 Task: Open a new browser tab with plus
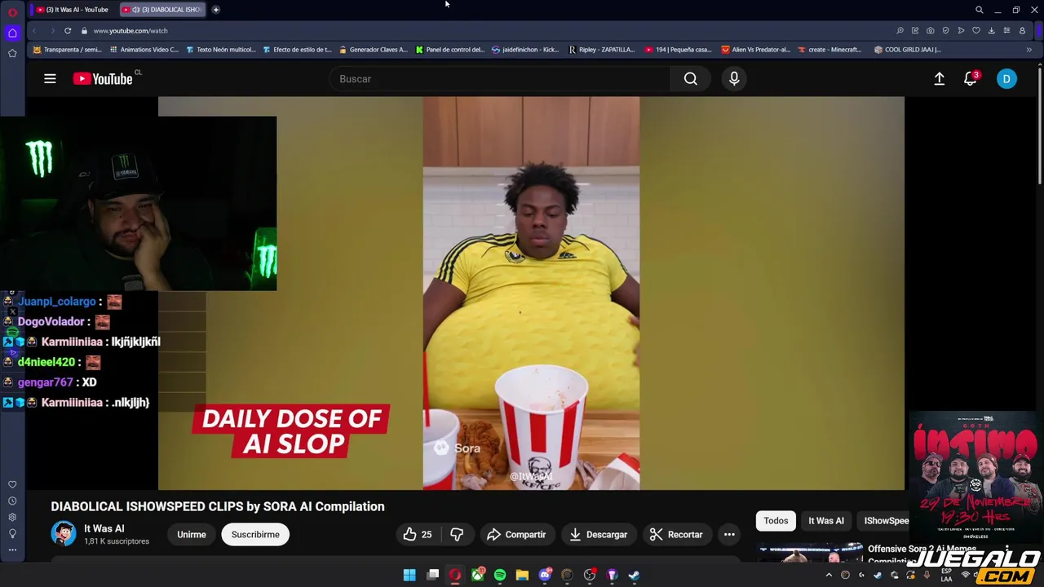(x=216, y=10)
